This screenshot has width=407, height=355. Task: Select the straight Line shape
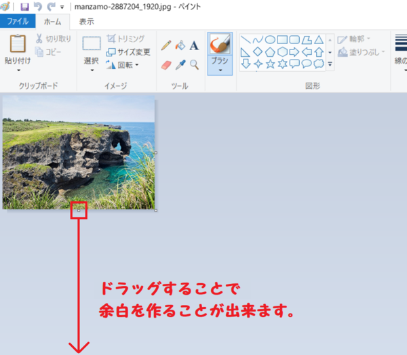point(246,40)
